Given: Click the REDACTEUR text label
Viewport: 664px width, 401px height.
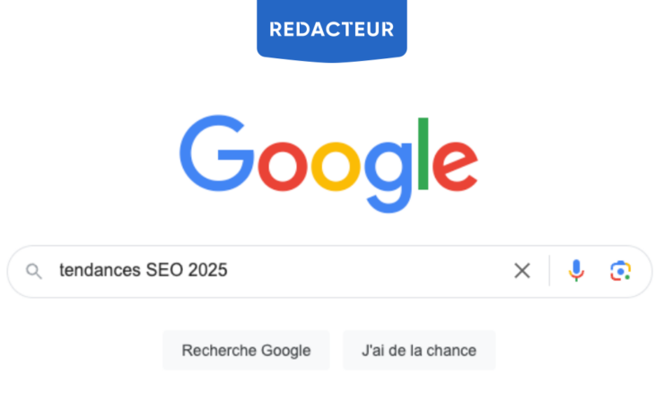Looking at the screenshot, I should pyautogui.click(x=332, y=30).
